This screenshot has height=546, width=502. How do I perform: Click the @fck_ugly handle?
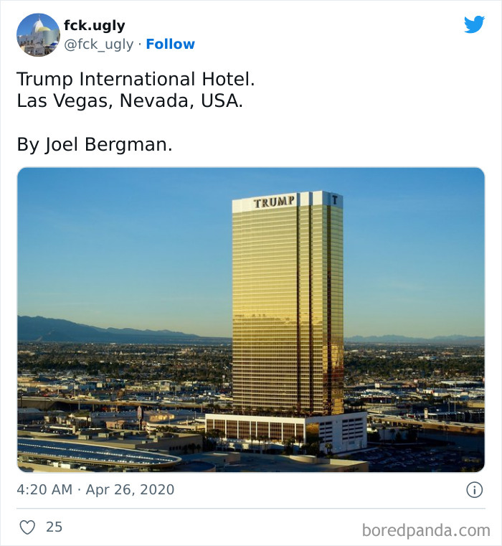click(99, 44)
